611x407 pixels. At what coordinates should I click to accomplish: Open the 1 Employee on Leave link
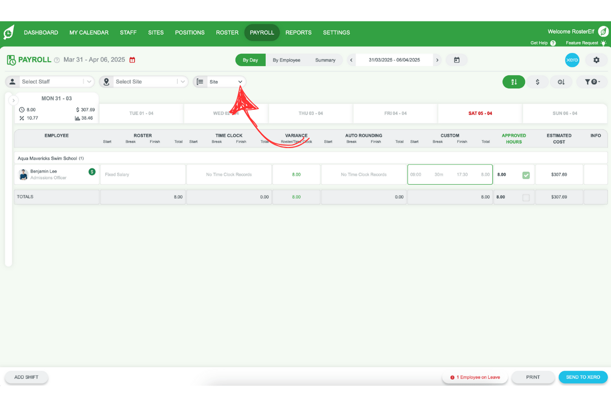475,377
